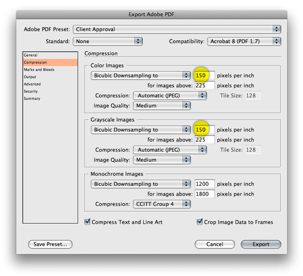Open Monochrome CCITT Group 4 compression dropdown
This screenshot has height=276, width=303.
(162, 204)
